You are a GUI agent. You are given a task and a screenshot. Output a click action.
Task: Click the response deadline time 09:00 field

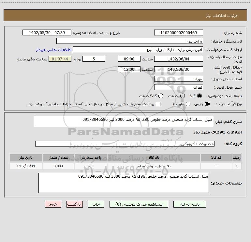pos(129,59)
